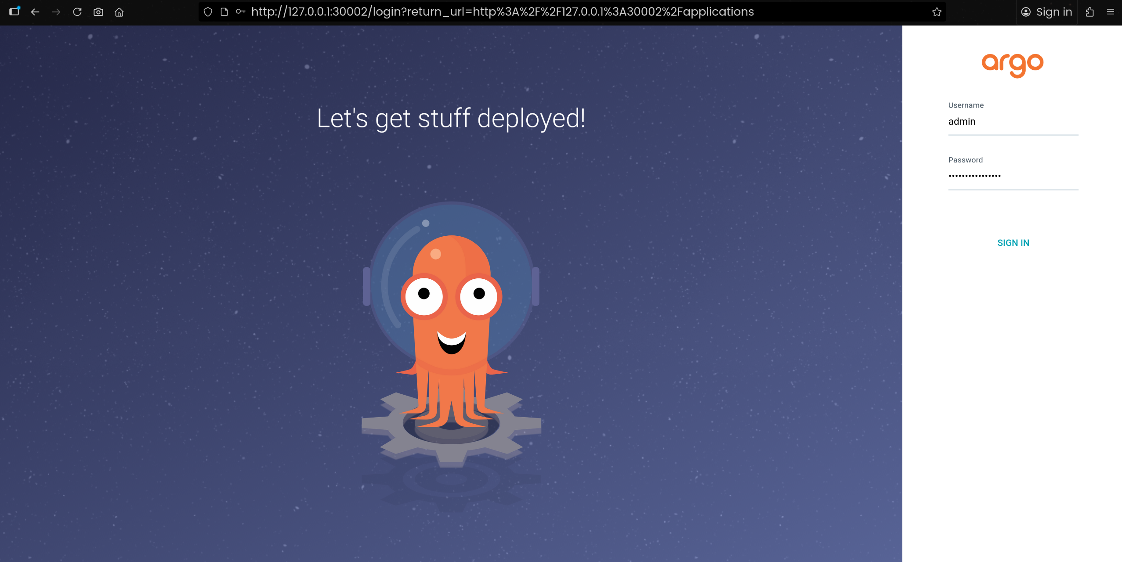Click the forward navigation arrow
The width and height of the screenshot is (1122, 562).
click(56, 12)
